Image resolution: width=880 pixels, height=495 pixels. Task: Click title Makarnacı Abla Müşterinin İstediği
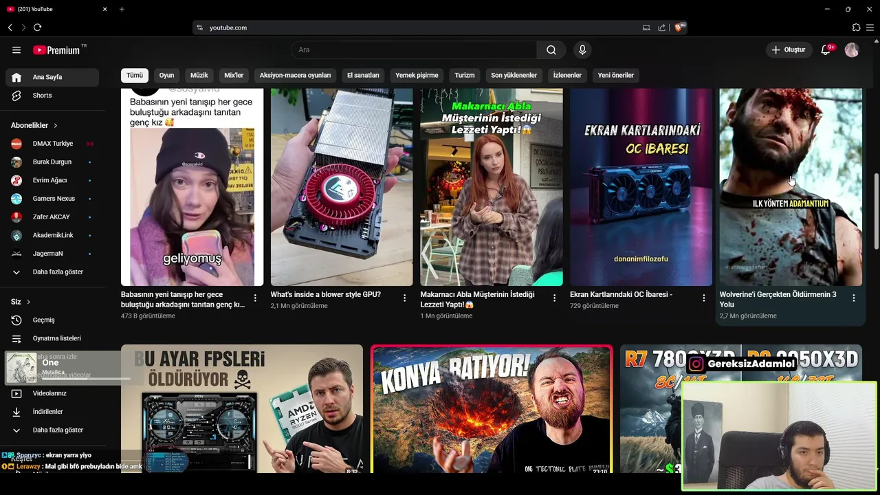coord(477,299)
